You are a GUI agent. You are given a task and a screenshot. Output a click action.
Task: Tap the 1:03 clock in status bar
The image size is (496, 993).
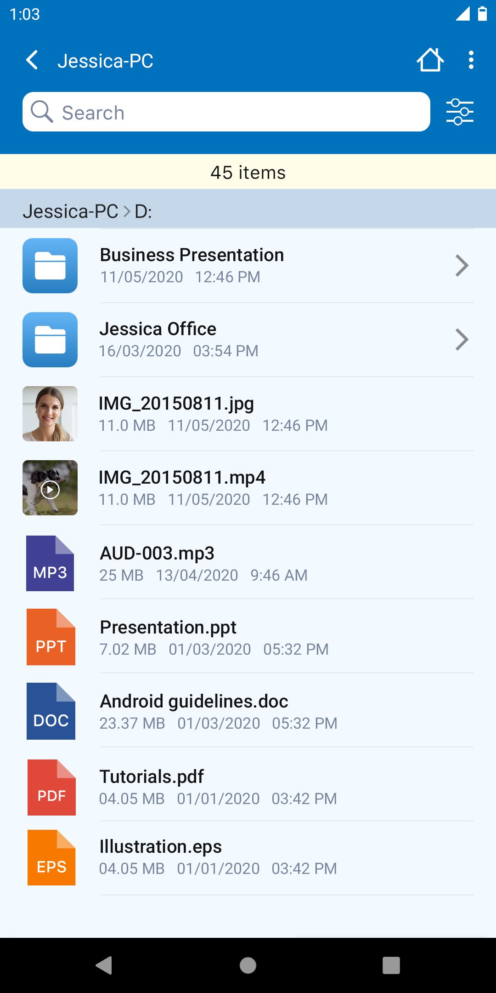coord(25,14)
